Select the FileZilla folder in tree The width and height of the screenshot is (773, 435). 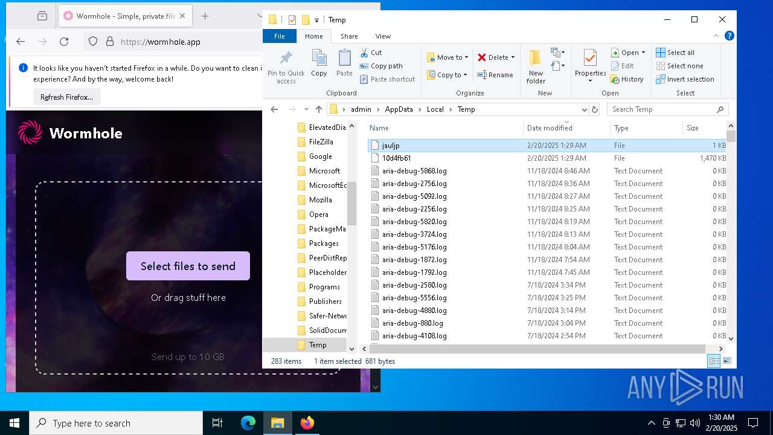point(321,142)
